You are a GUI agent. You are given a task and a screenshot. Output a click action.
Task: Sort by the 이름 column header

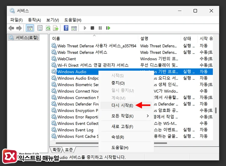tap(94, 38)
